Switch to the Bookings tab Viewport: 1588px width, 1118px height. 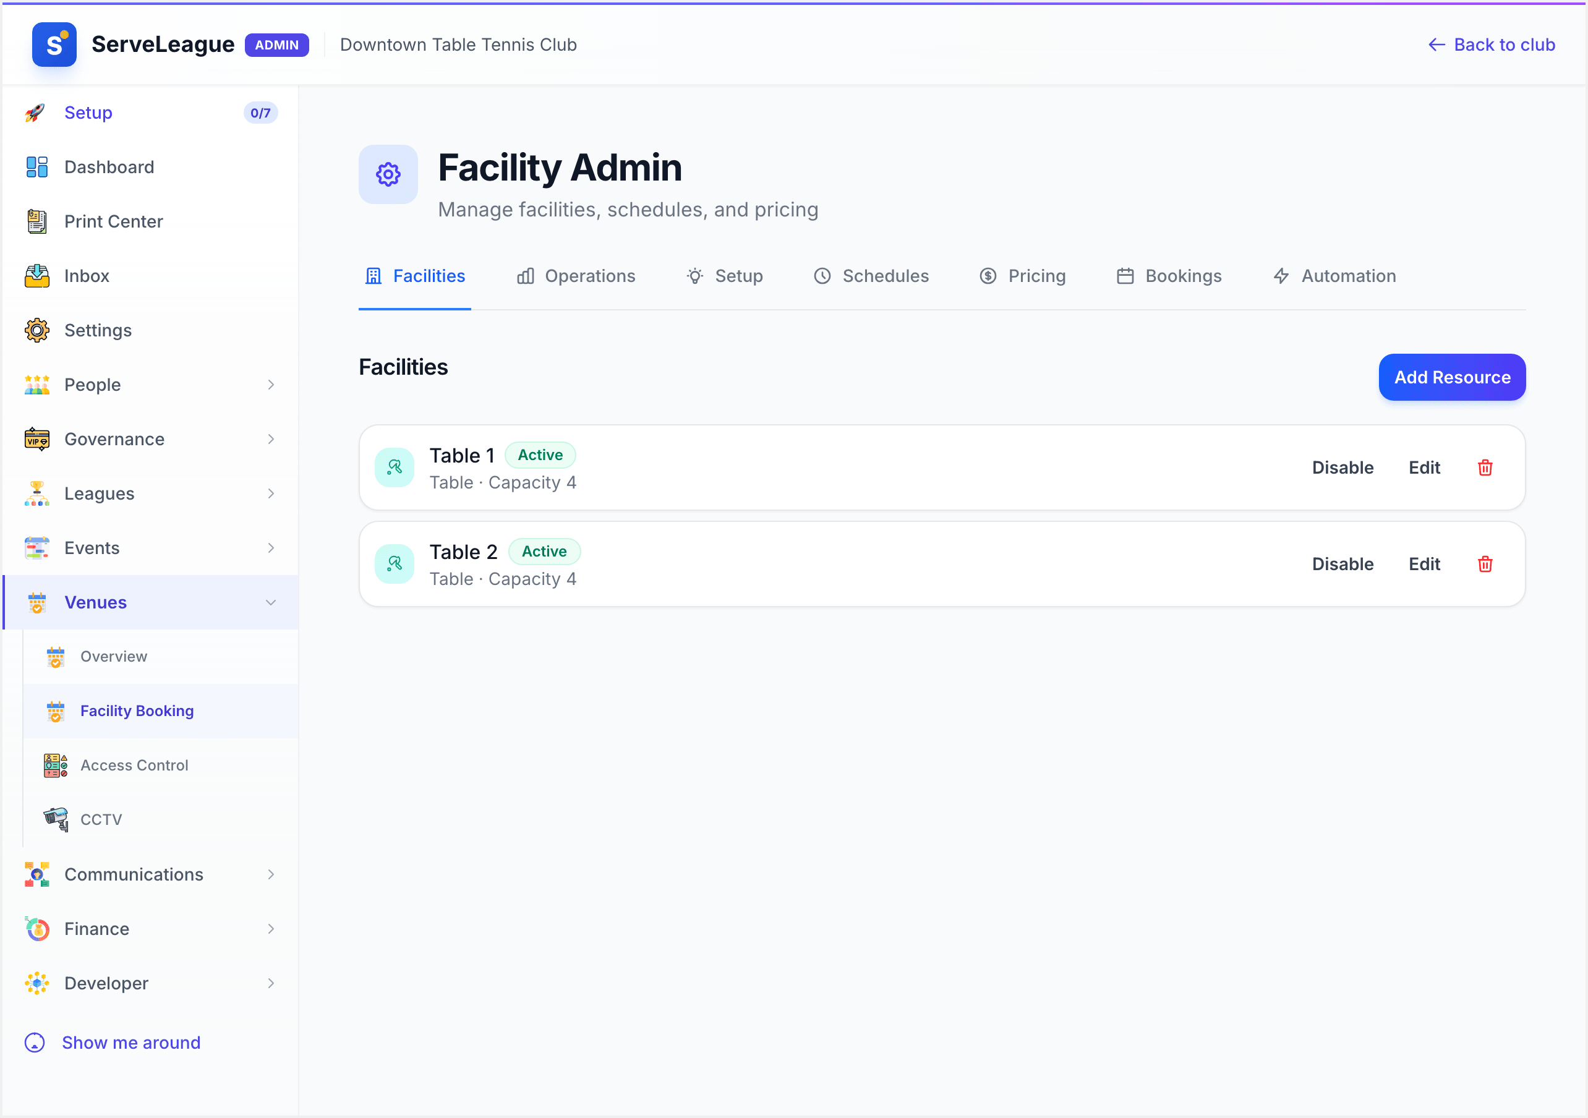pyautogui.click(x=1169, y=276)
